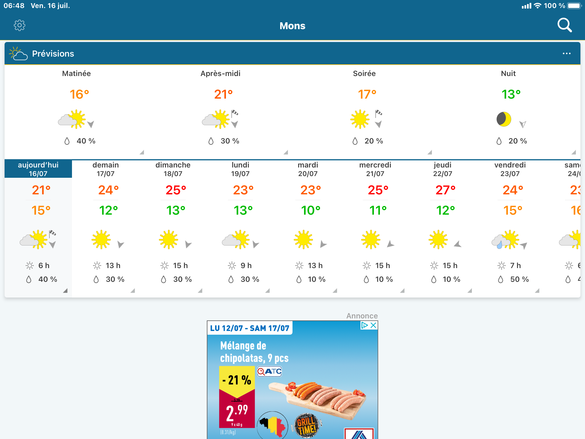Tap the Prévisions sun-cloud header icon
Screen dimensions: 585x439
18,53
